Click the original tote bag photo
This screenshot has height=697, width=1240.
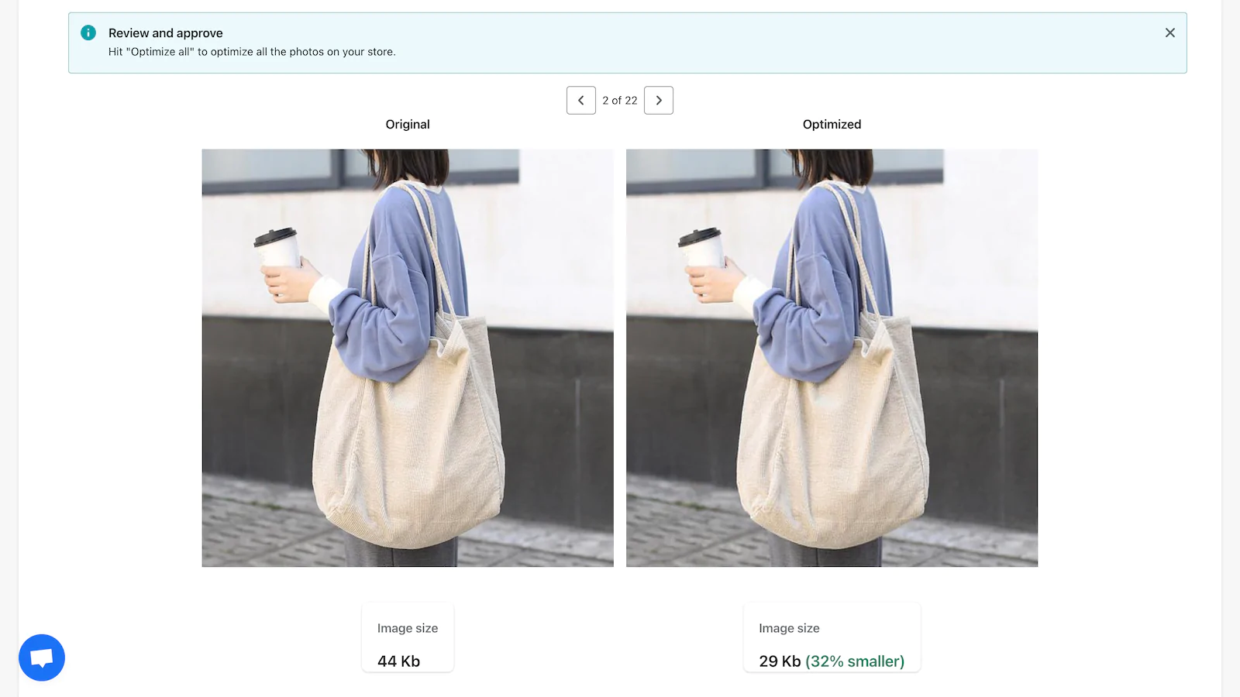click(408, 358)
